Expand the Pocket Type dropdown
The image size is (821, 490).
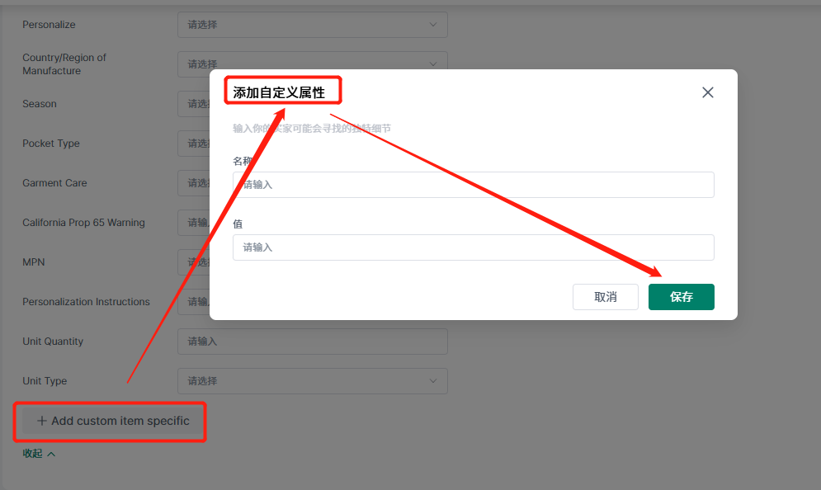coord(194,144)
